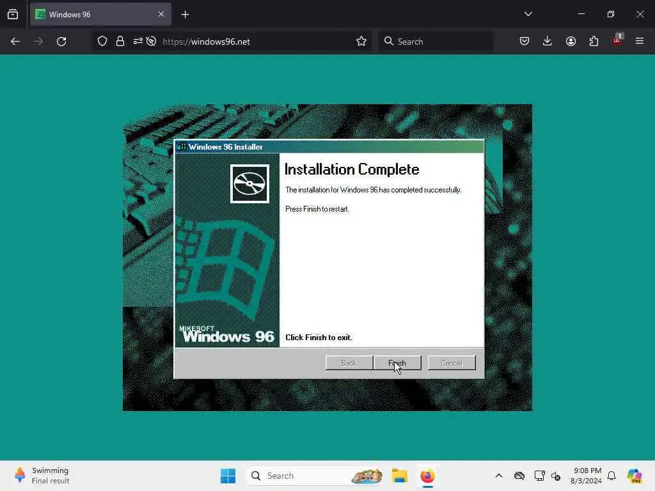Click the Windows 96 Installer title bar icon
The width and height of the screenshot is (655, 491).
(181, 147)
